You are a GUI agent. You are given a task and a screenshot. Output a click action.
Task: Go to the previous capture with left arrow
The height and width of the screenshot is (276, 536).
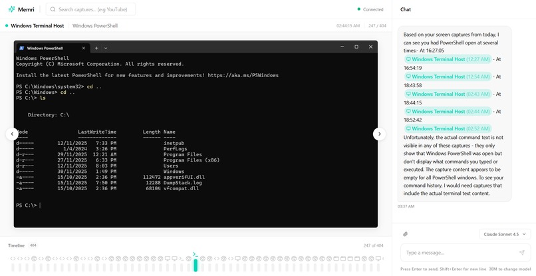tap(12, 134)
